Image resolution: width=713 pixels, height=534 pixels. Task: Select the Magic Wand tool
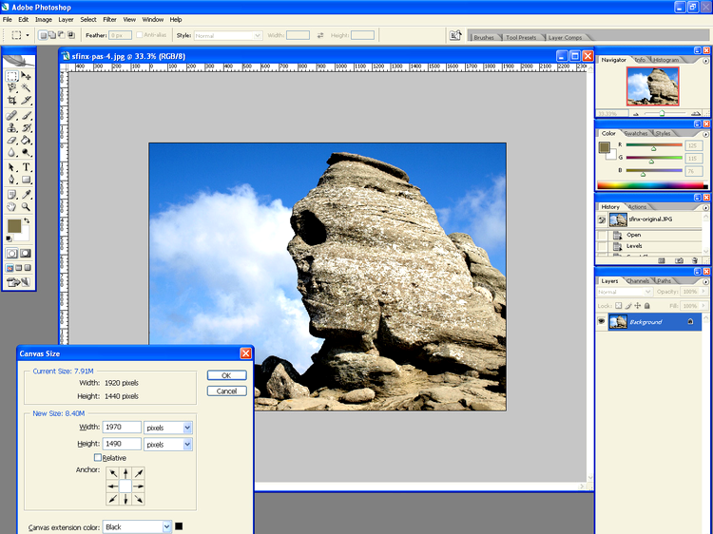pos(26,87)
